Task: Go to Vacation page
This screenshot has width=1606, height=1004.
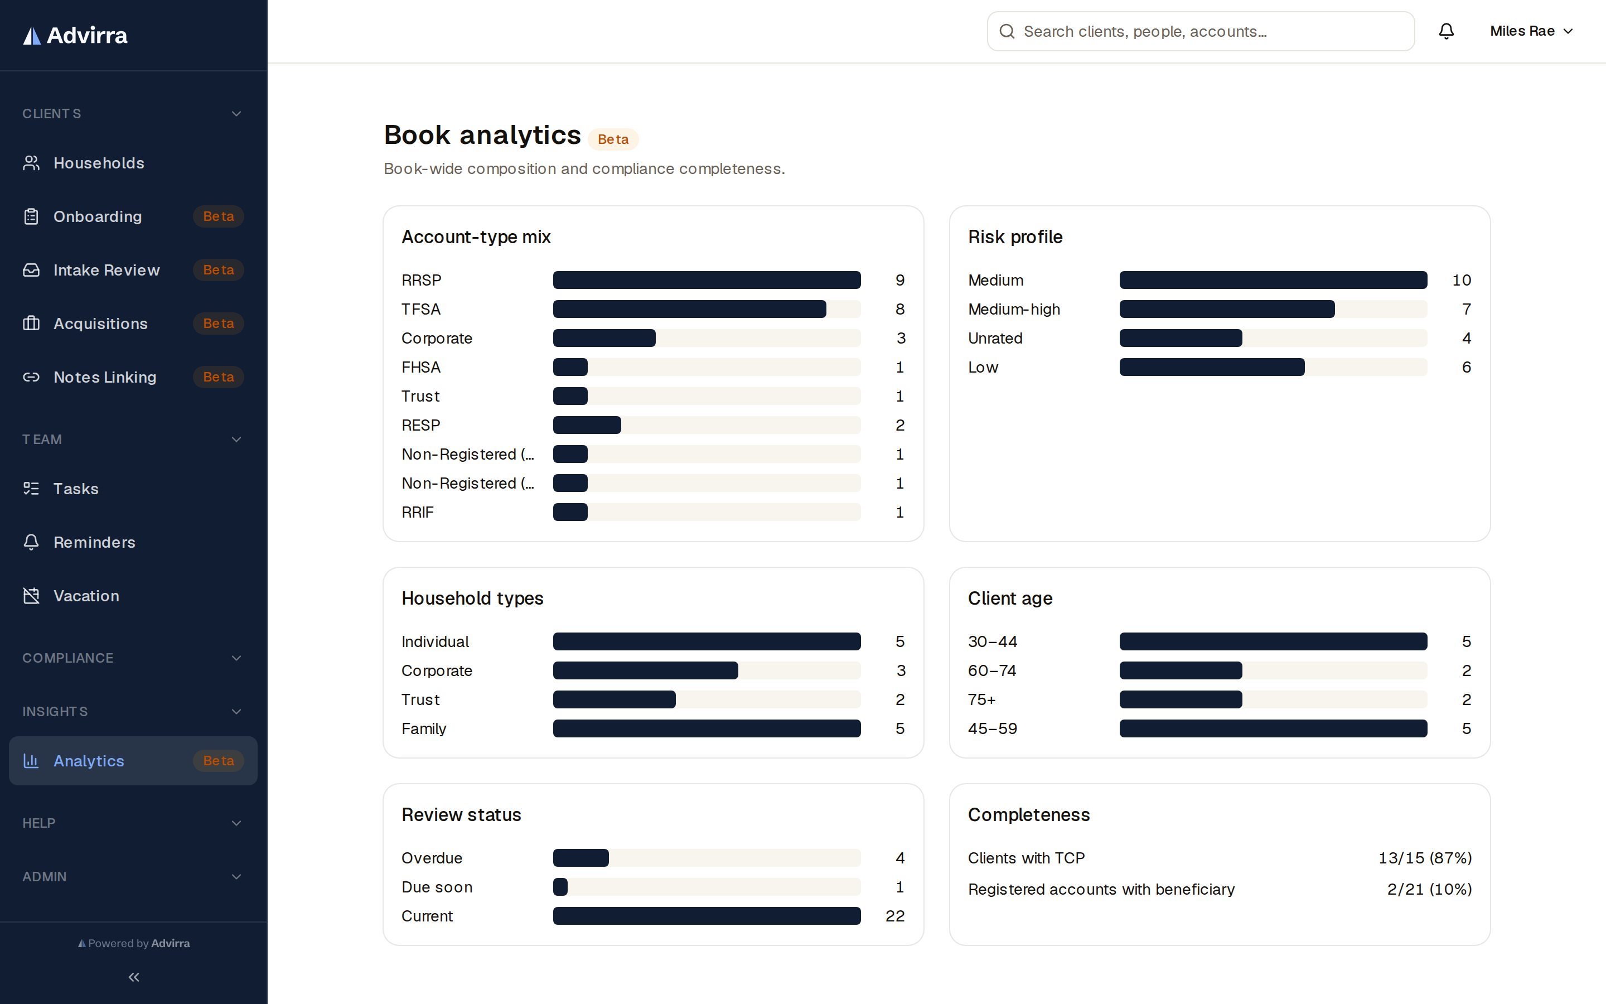Action: coord(133,596)
